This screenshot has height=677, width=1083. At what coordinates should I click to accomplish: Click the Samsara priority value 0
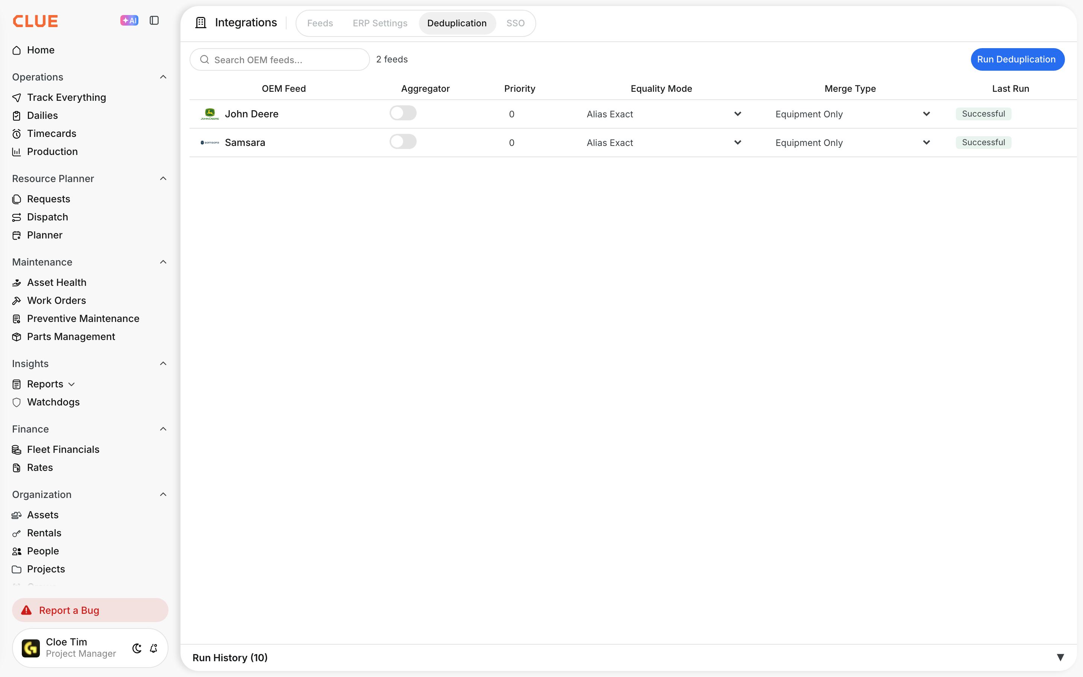(x=511, y=143)
